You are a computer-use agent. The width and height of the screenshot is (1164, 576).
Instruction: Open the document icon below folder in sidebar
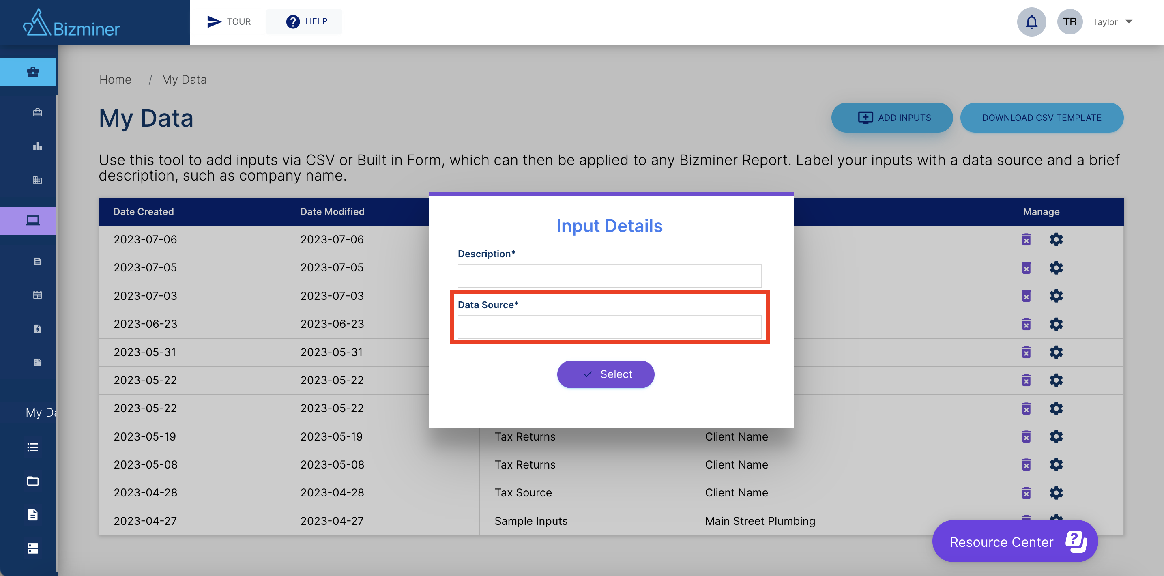click(x=32, y=515)
